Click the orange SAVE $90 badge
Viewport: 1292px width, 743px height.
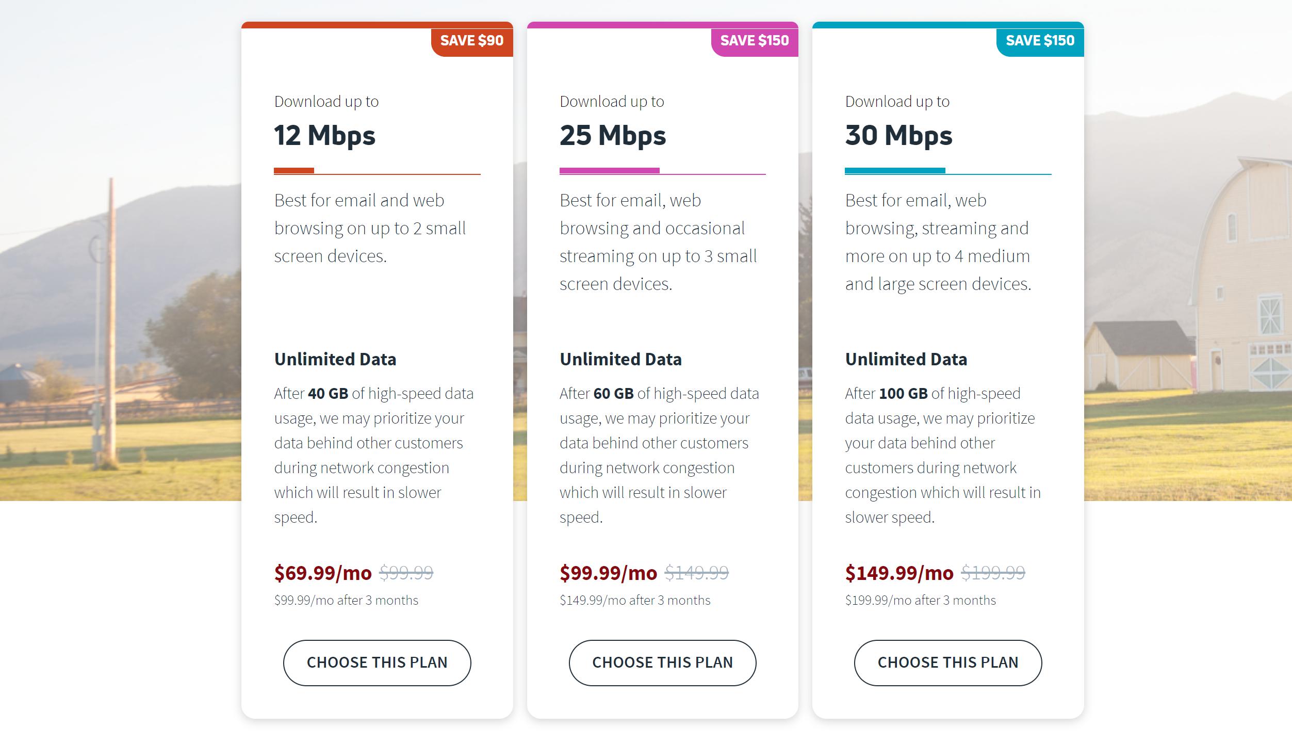tap(472, 41)
